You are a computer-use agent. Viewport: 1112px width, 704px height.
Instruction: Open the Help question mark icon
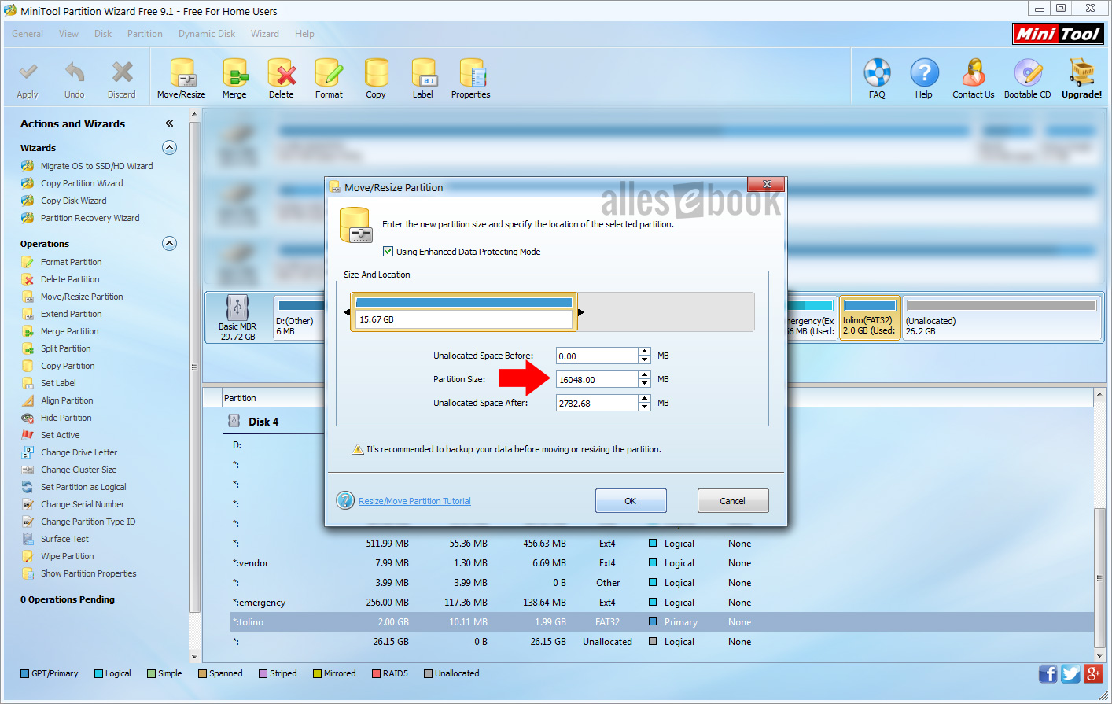click(x=924, y=79)
